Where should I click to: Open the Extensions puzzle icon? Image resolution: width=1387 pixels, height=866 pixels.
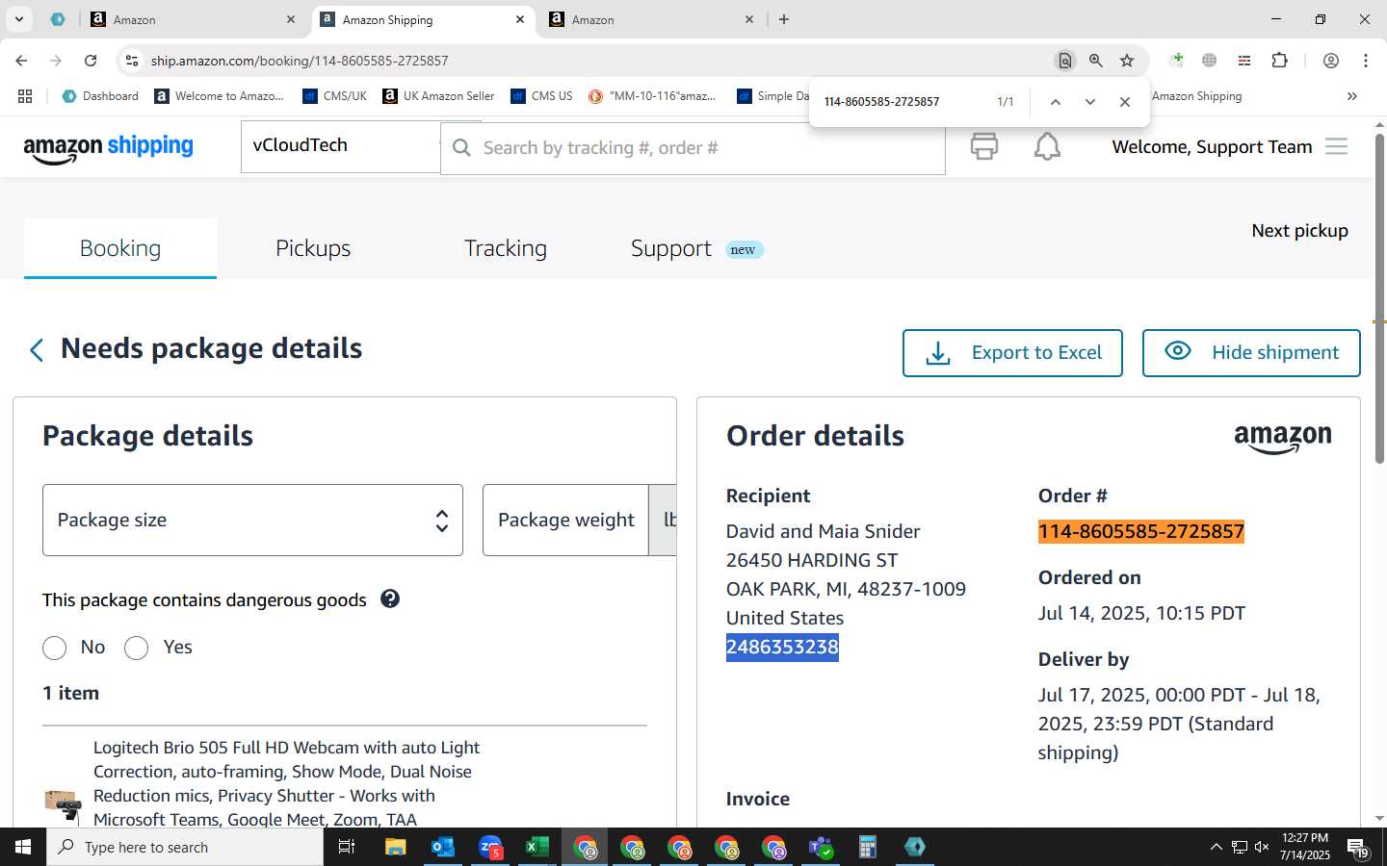pyautogui.click(x=1279, y=61)
